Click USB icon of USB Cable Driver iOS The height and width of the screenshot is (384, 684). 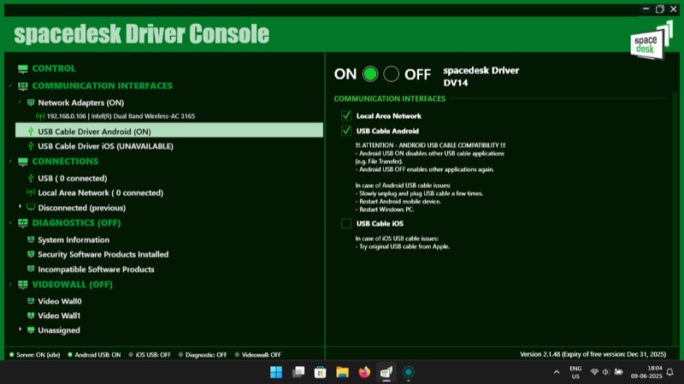pyautogui.click(x=31, y=146)
